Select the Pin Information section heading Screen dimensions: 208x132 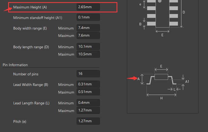click(15, 65)
